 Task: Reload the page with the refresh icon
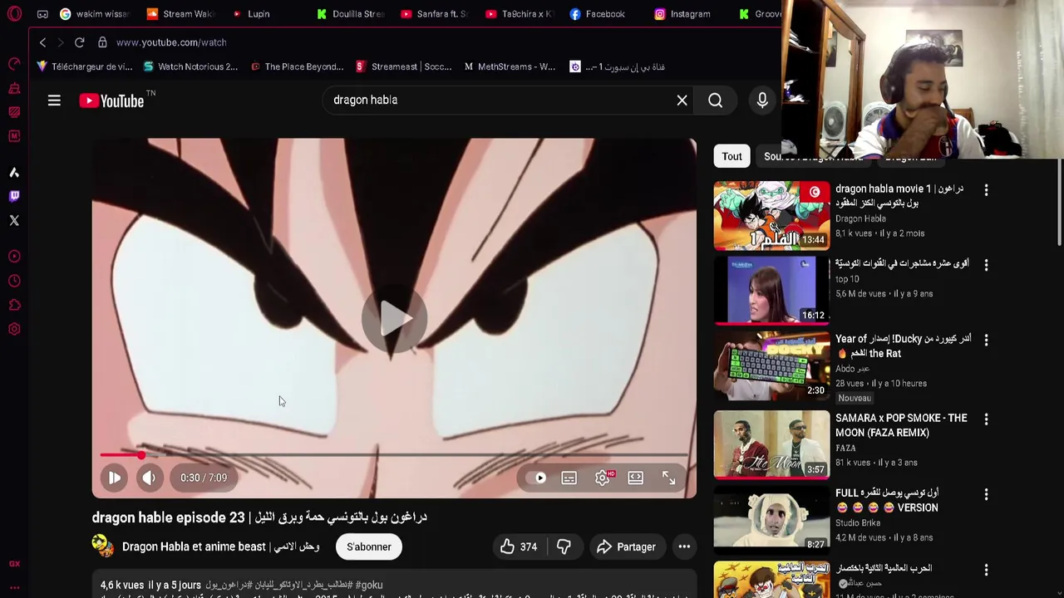(80, 42)
